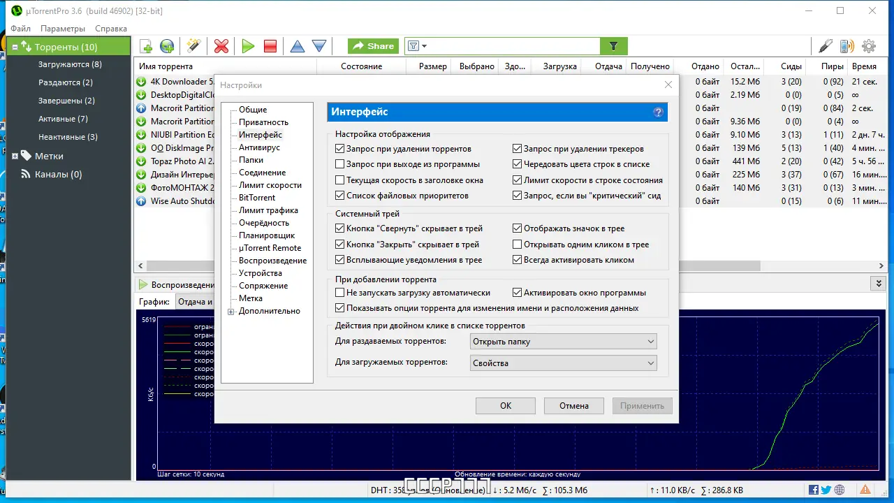Select the 'BitTorrent' settings category
The width and height of the screenshot is (894, 503).
(258, 198)
